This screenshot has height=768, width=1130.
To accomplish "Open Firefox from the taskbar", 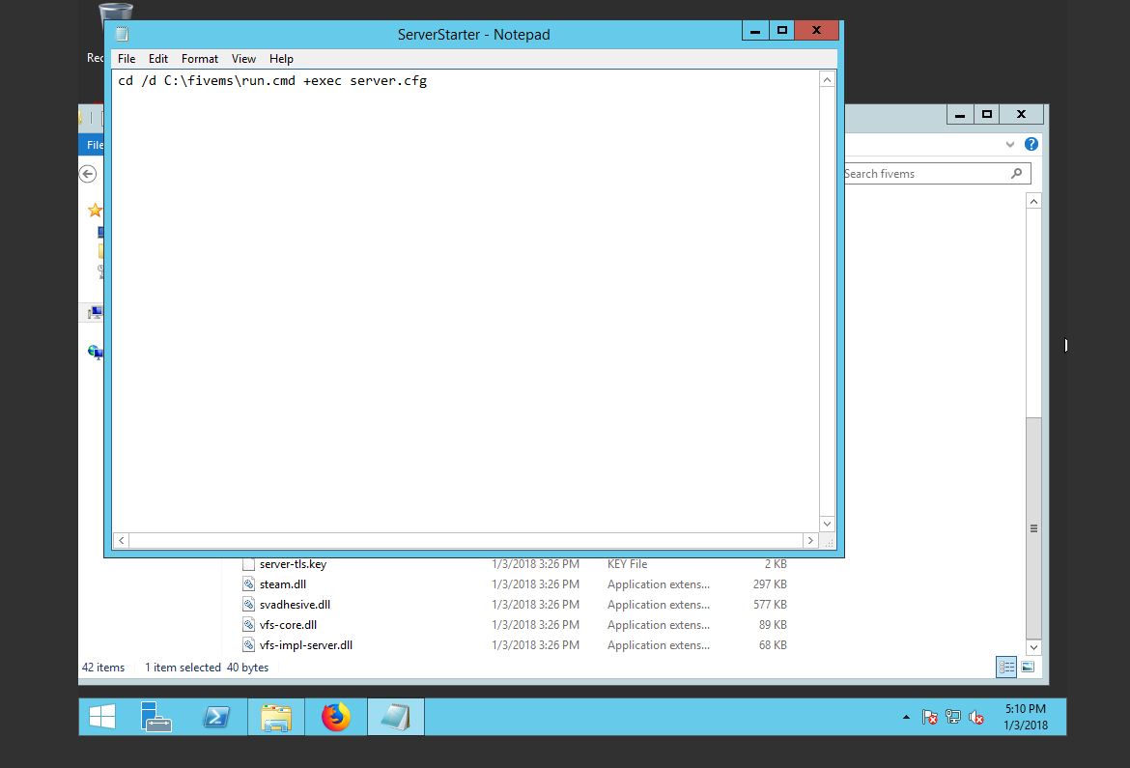I will 336,717.
